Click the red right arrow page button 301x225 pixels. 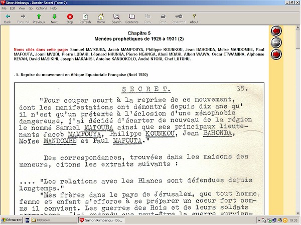click(x=276, y=54)
